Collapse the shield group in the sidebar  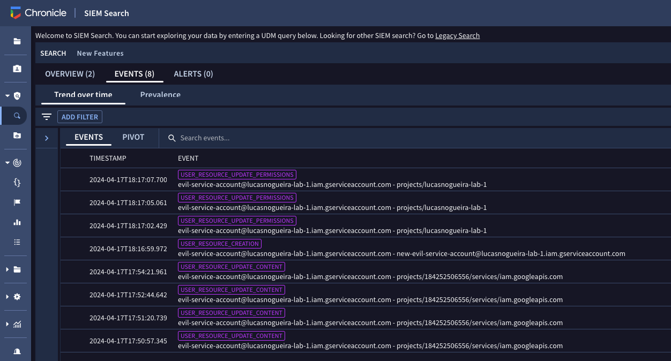7,95
